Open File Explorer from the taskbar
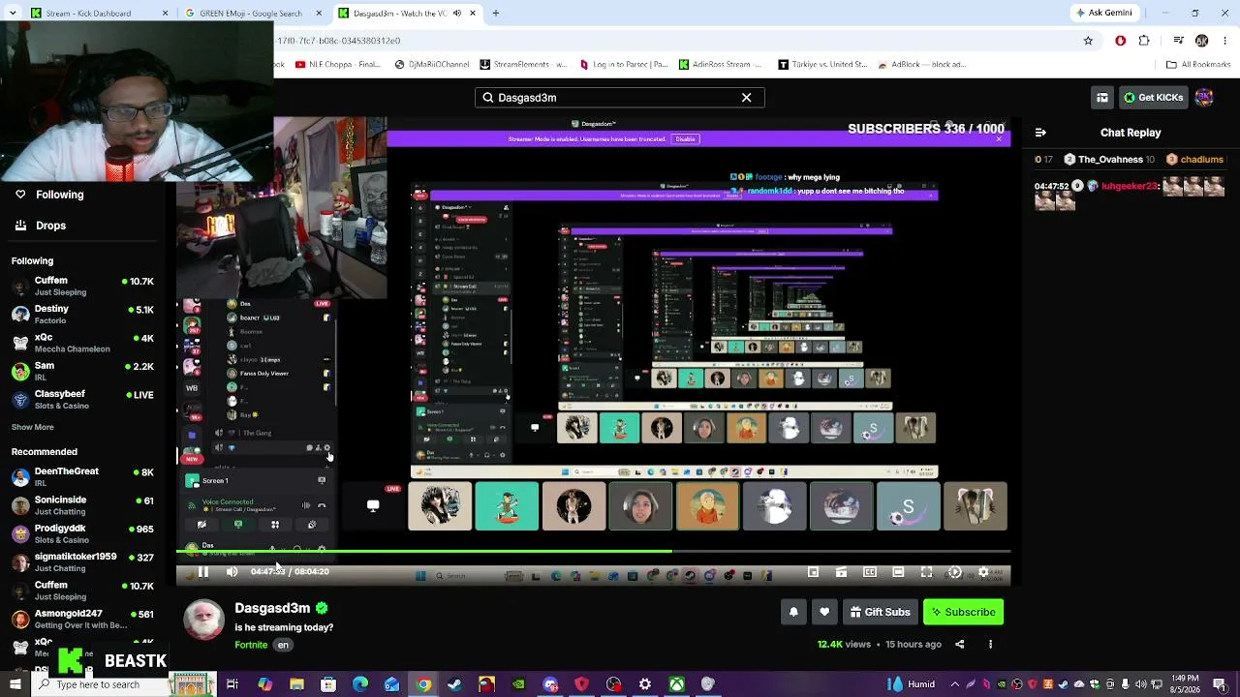This screenshot has height=697, width=1240. 296,684
